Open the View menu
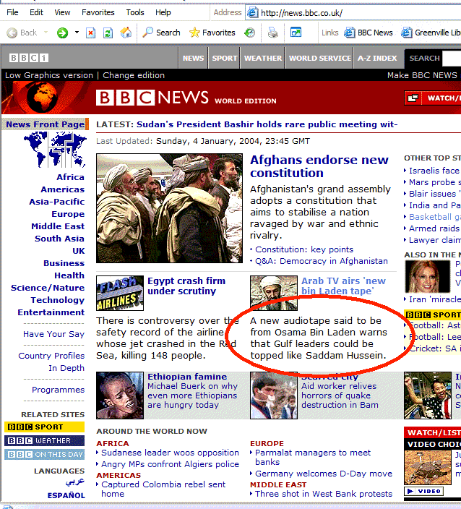The image size is (461, 509). 62,12
